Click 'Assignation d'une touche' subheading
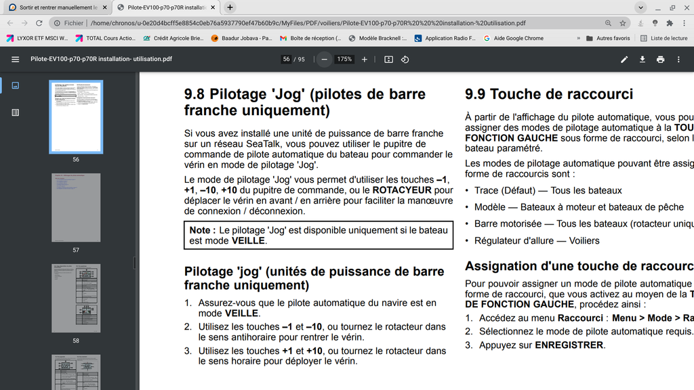694x390 pixels. (579, 266)
